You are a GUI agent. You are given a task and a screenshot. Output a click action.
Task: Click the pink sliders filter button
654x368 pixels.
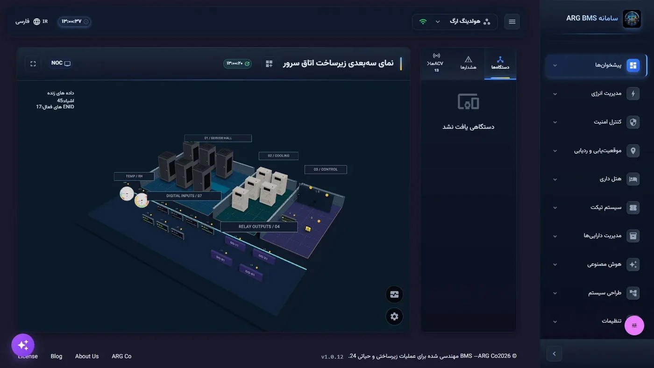pos(634,326)
